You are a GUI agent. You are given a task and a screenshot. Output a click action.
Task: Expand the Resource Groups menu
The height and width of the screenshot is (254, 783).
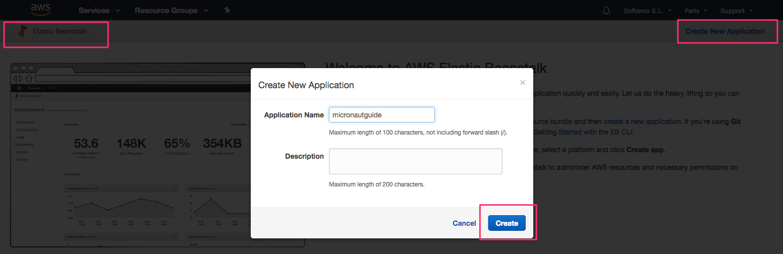tap(171, 11)
